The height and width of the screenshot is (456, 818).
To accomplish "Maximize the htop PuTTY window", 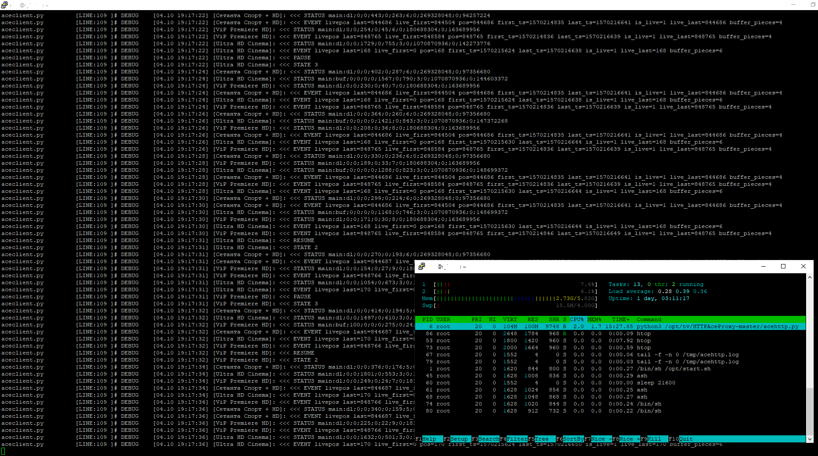I will click(783, 266).
